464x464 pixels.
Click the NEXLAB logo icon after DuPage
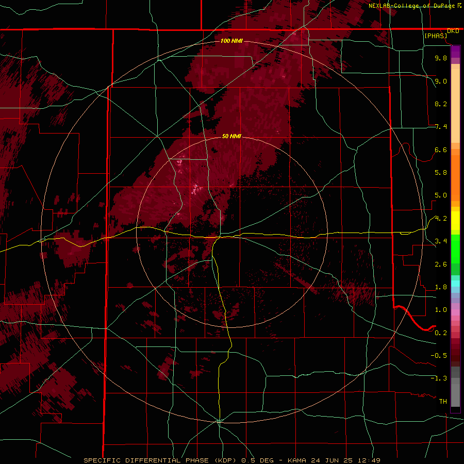(459, 5)
